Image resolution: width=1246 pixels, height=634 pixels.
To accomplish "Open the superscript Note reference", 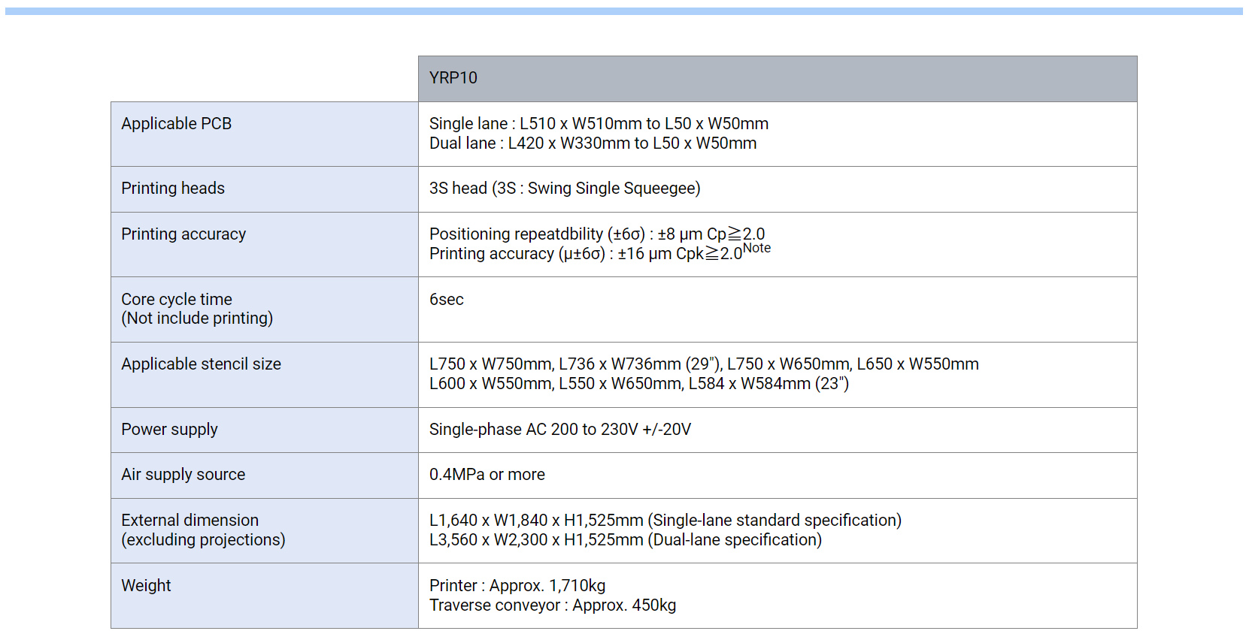I will 756,249.
